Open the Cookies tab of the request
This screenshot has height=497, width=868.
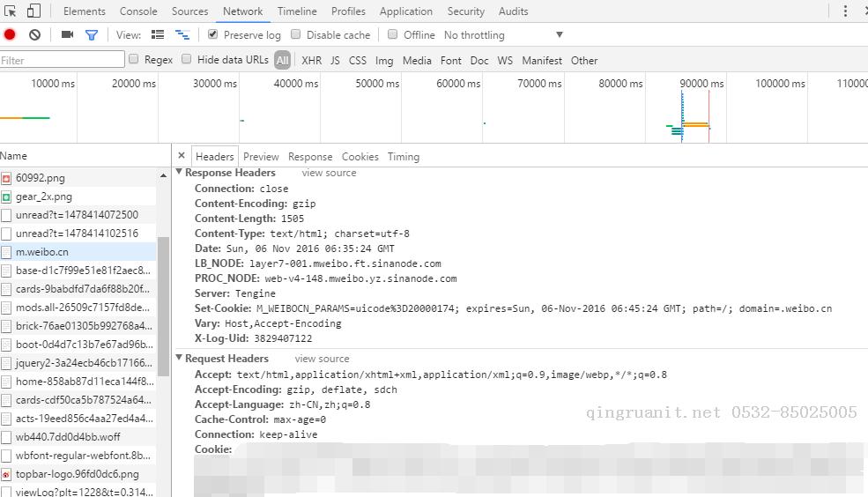point(360,157)
